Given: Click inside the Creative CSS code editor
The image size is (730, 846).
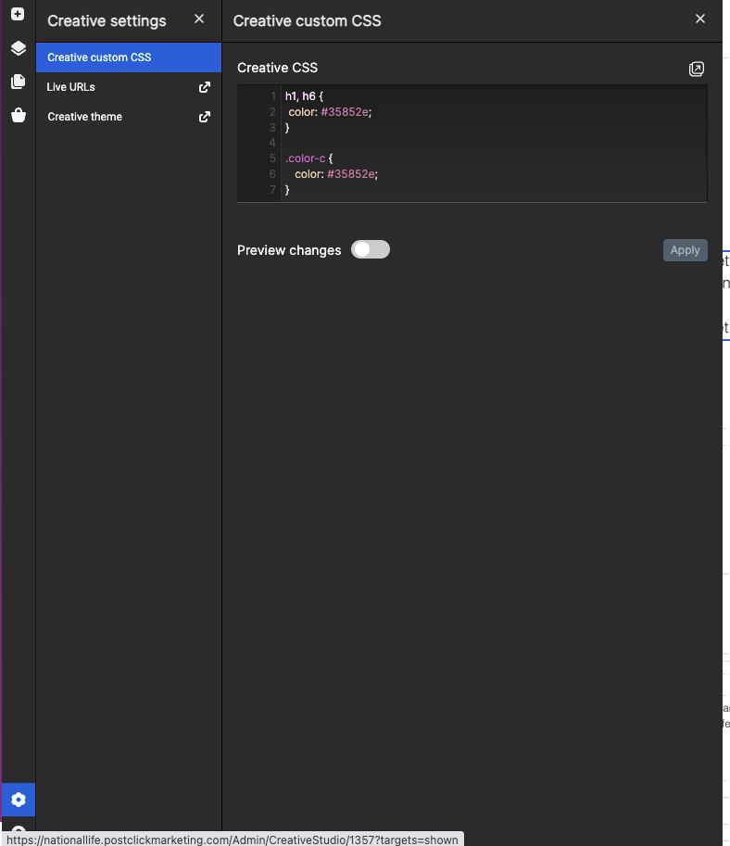Looking at the screenshot, I should pyautogui.click(x=472, y=144).
